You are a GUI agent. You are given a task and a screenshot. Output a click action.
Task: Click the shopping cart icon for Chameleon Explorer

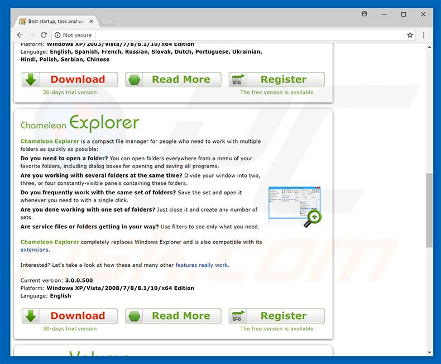[x=238, y=316]
